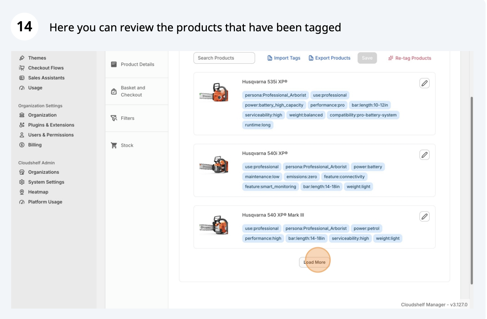487x319 pixels.
Task: Open System Settings in Cloudshelf Admin
Action: point(46,182)
